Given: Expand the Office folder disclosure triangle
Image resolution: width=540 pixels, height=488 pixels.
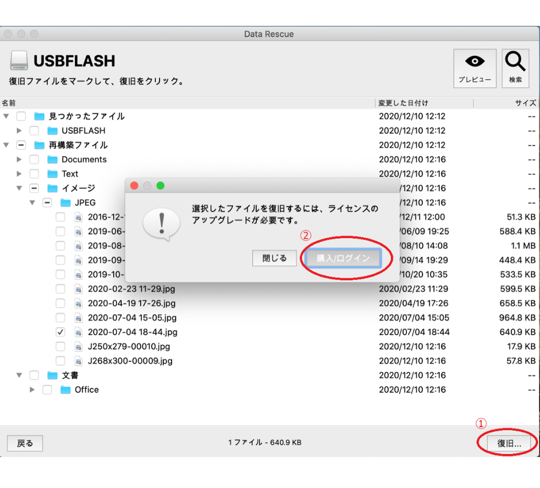Looking at the screenshot, I should point(32,390).
